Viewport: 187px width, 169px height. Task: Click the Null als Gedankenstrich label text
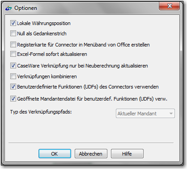[42, 34]
